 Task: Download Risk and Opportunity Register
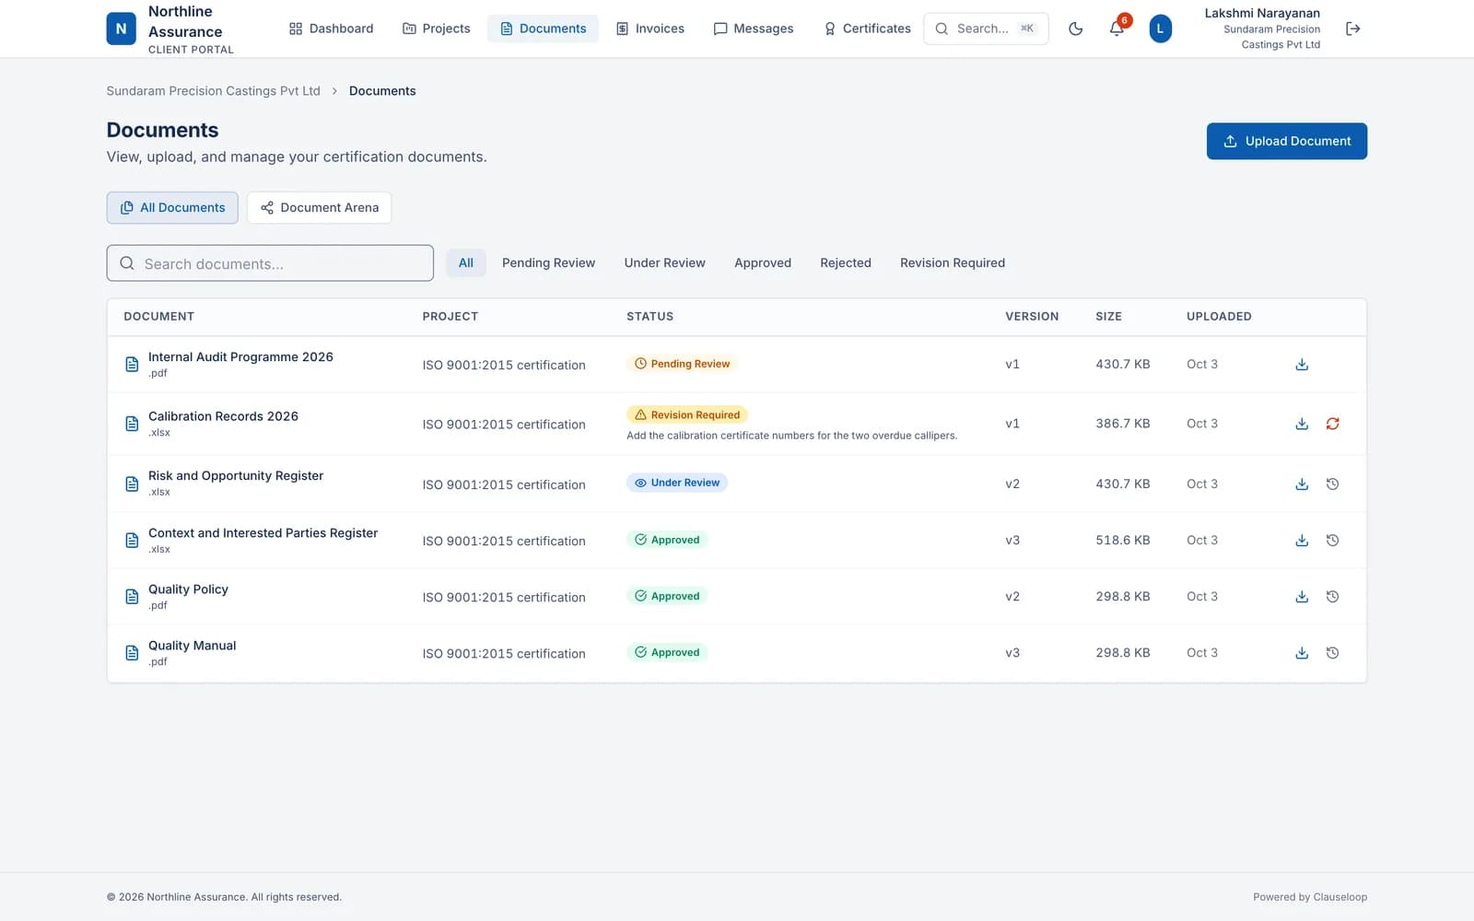pos(1302,484)
